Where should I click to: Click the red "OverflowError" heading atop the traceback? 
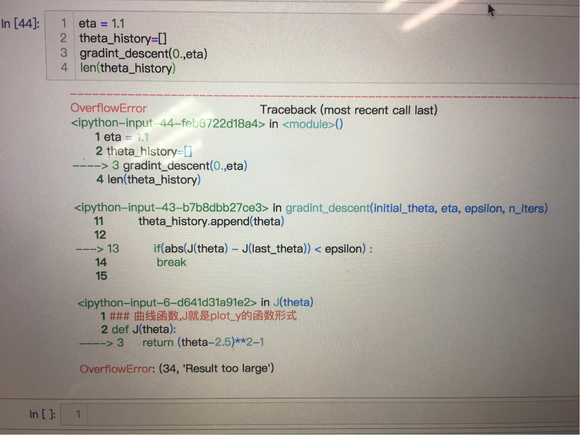pos(109,108)
